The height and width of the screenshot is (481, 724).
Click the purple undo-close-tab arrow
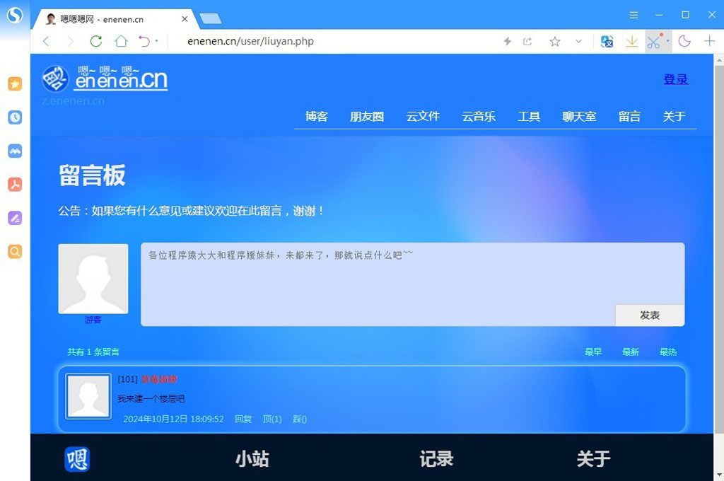point(144,41)
